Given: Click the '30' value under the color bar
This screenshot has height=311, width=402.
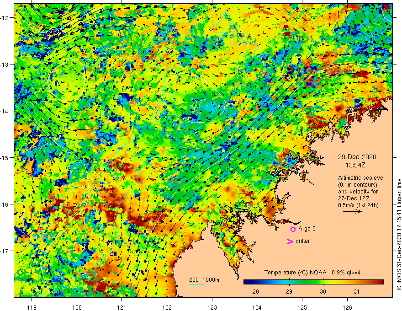Looking at the screenshot, I should click(x=323, y=291).
